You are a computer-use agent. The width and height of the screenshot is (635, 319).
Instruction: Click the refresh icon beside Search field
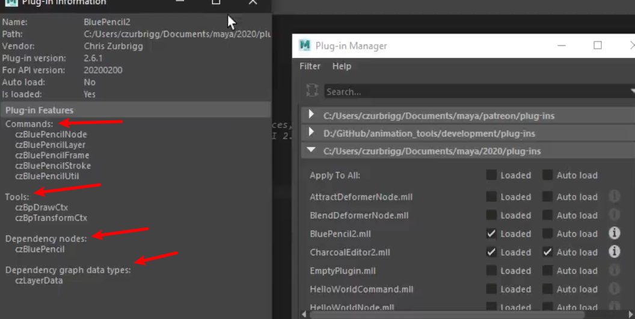[x=312, y=90]
